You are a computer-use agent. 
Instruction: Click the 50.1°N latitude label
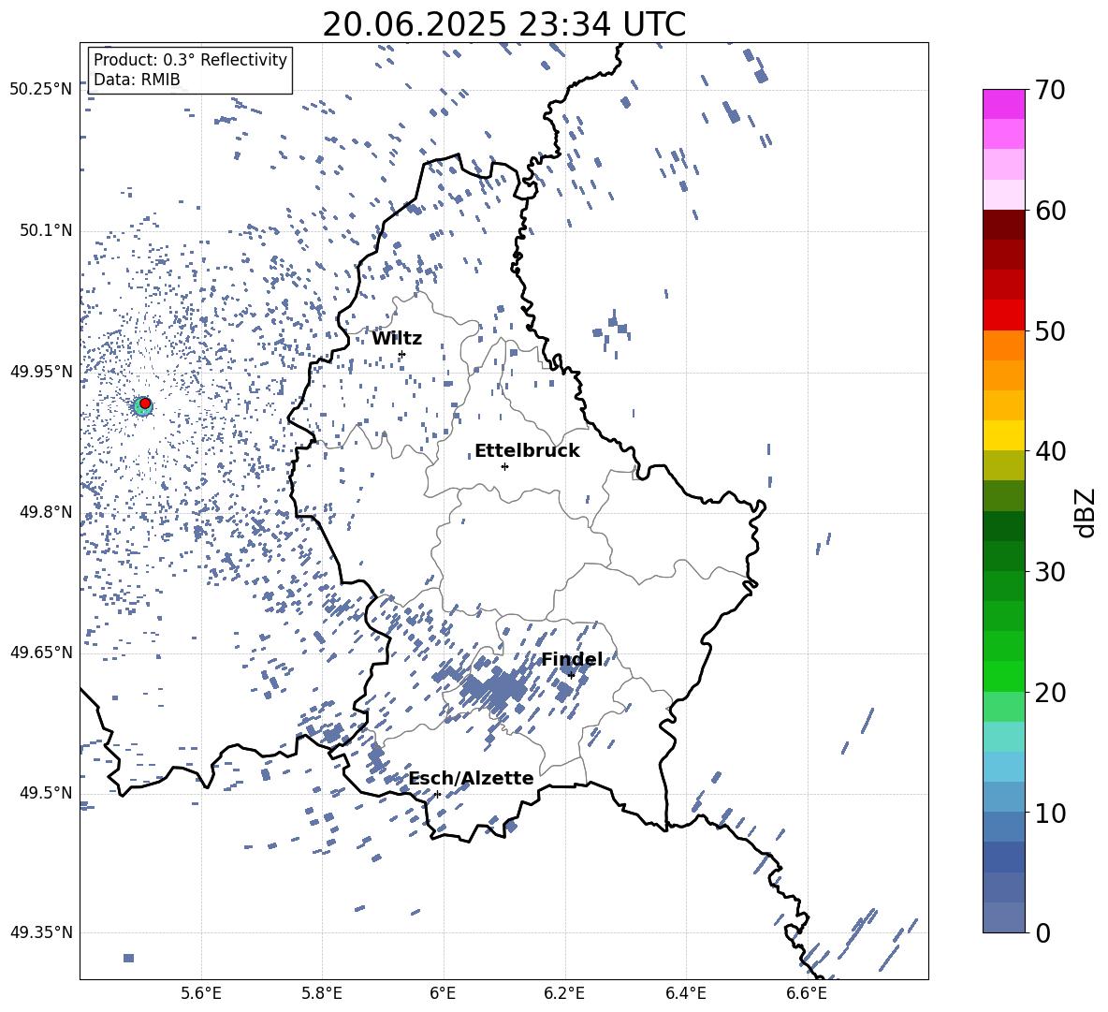[x=45, y=230]
